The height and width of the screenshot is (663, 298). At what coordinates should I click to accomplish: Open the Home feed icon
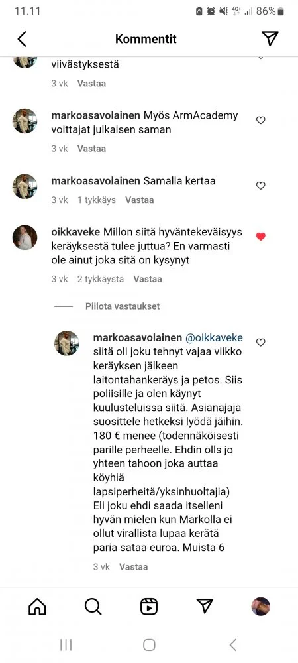pos(37,607)
